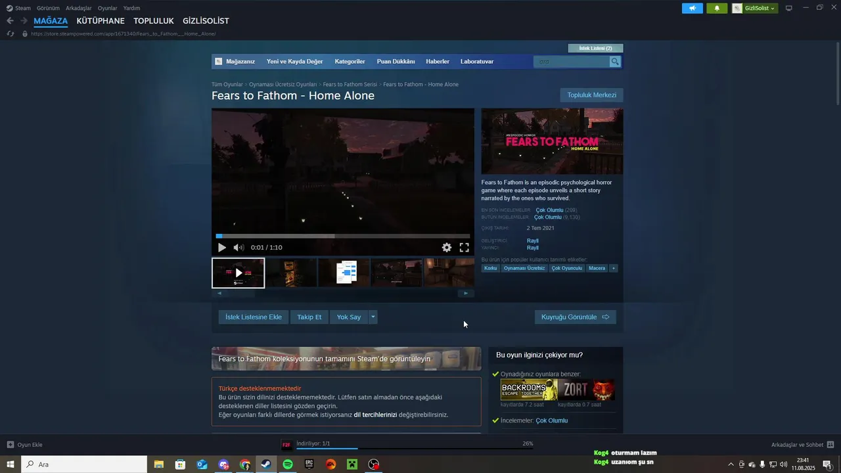
Task: Open Puan Dükkânı
Action: coord(396,62)
